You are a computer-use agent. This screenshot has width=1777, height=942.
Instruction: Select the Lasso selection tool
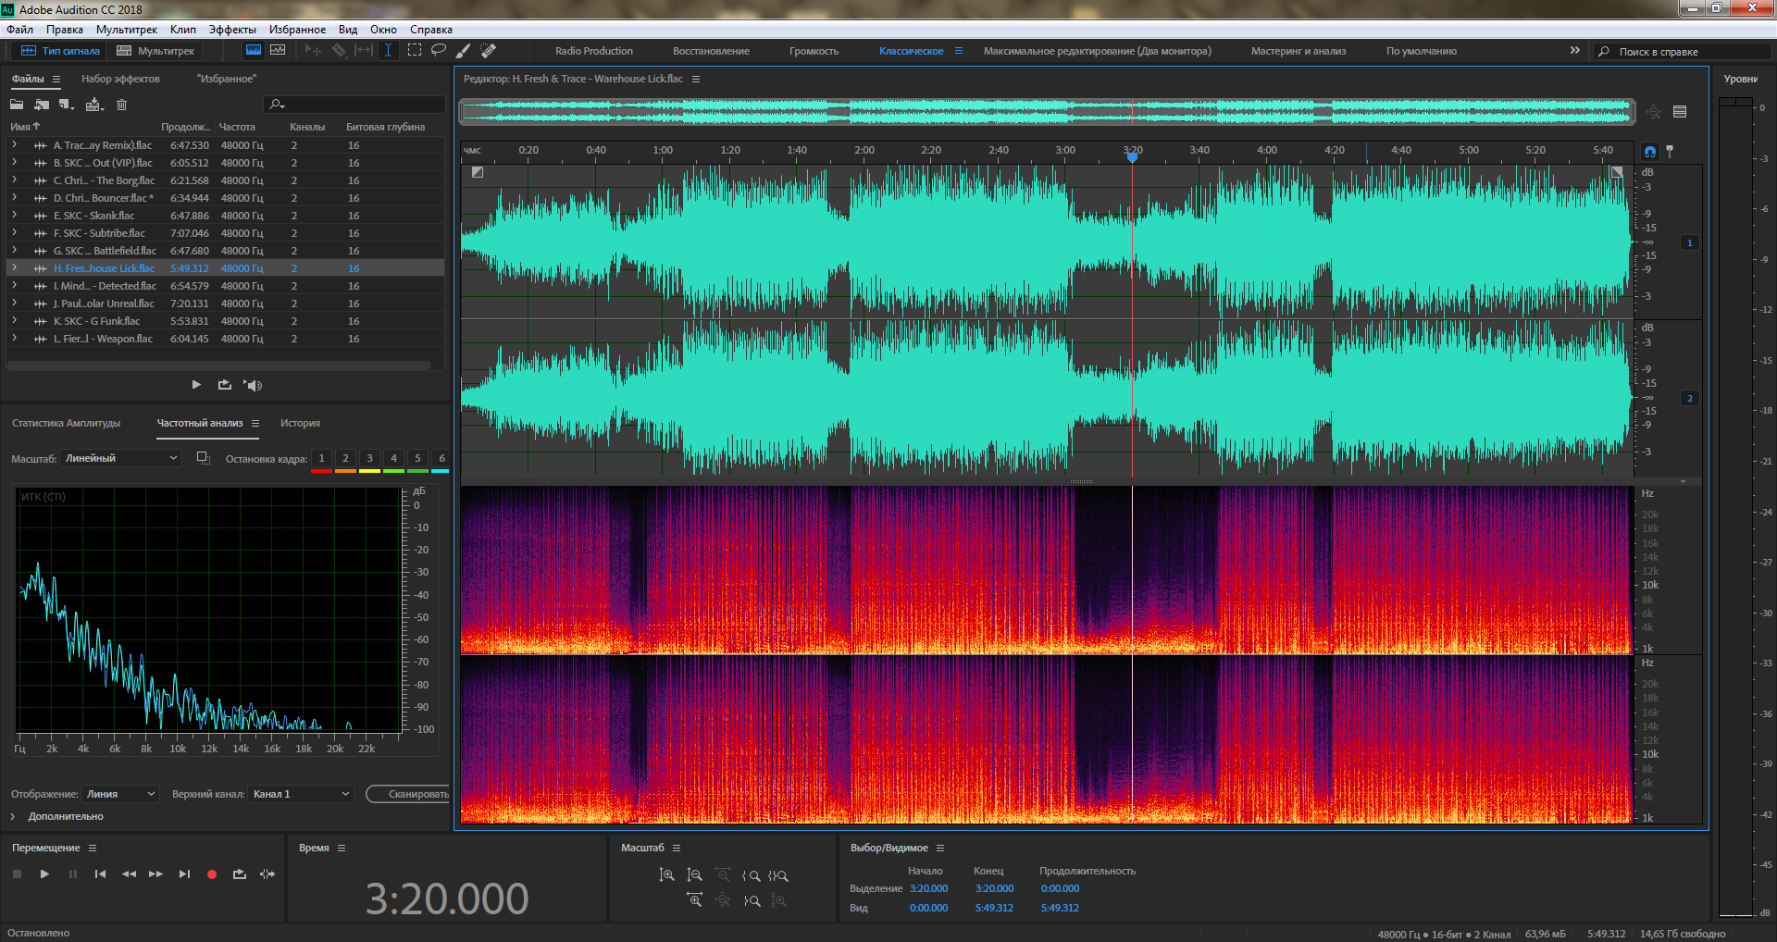(439, 50)
